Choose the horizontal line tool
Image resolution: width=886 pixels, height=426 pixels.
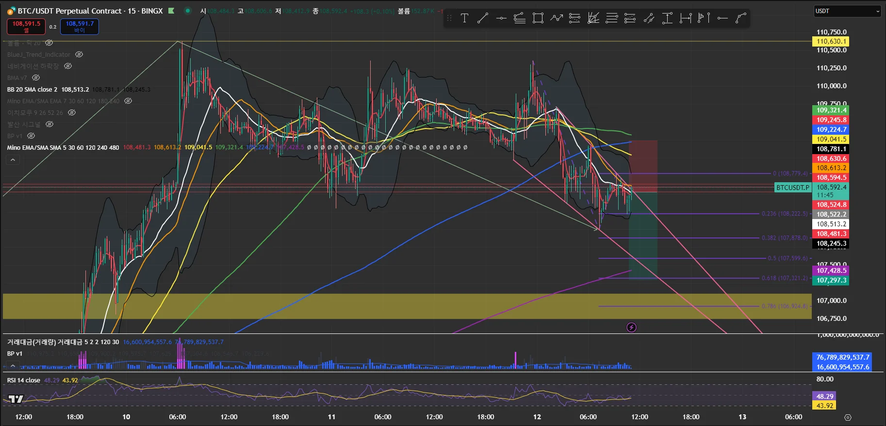tap(501, 18)
